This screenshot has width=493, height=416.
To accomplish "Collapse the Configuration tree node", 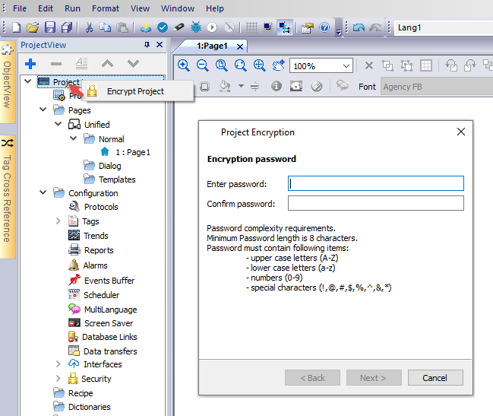I will (44, 193).
